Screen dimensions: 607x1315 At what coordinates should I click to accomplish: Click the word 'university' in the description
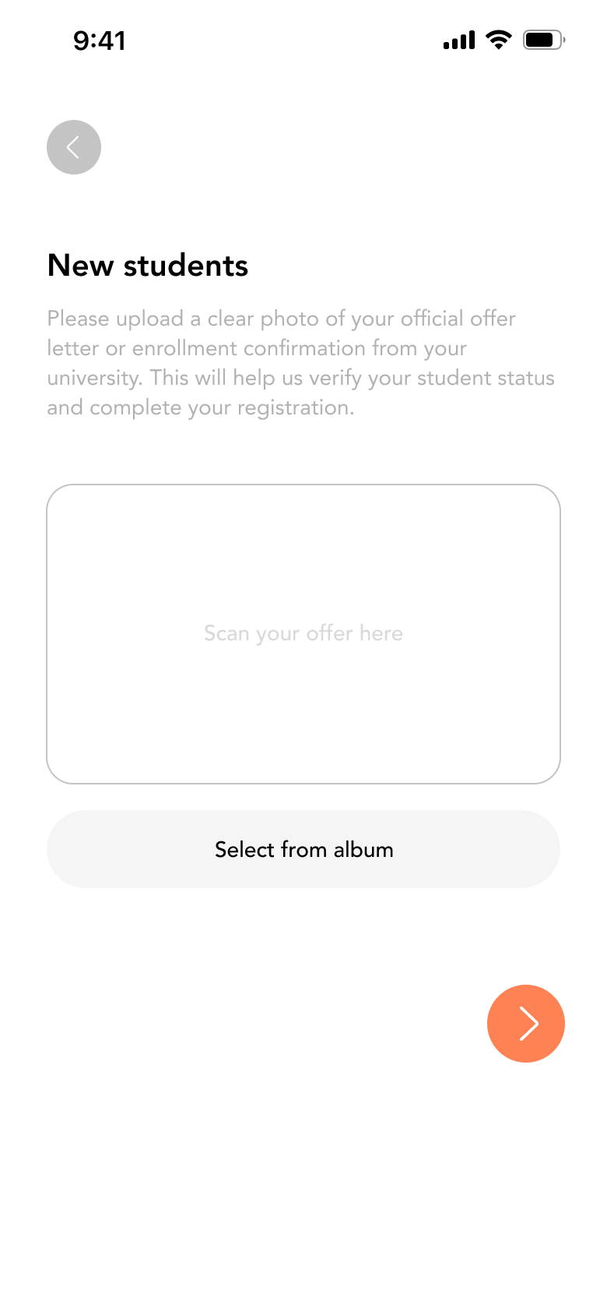coord(93,379)
